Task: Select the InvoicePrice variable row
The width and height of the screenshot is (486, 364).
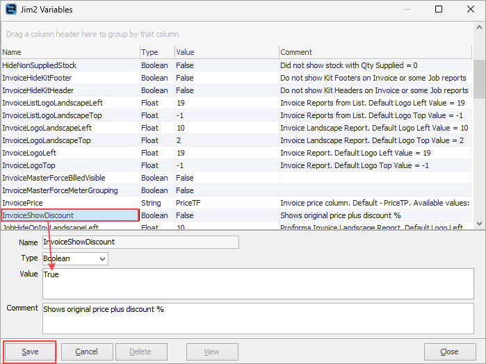Action: (x=70, y=203)
